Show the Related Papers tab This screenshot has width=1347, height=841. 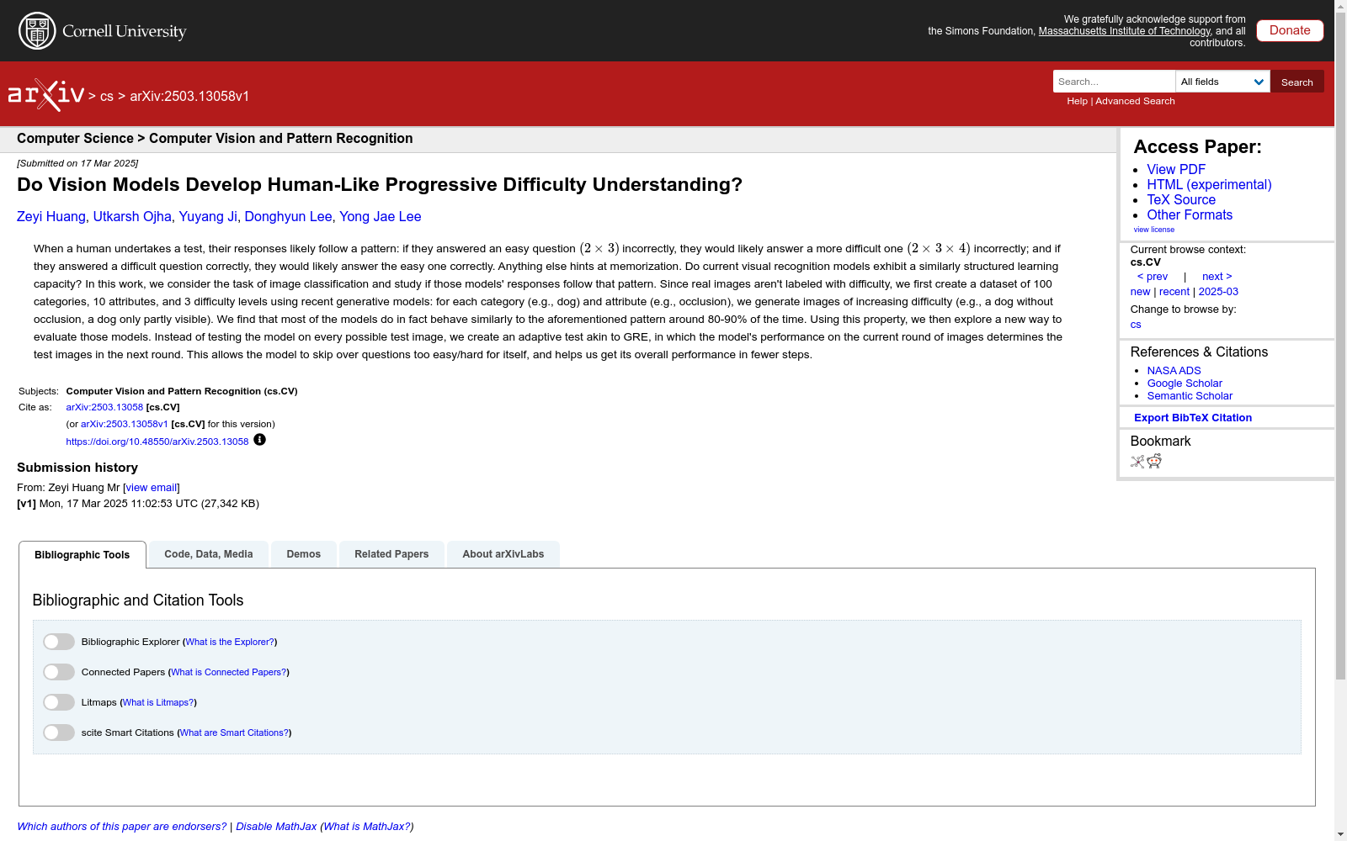391,554
